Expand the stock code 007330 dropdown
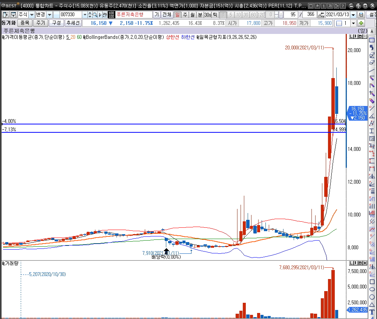 click(x=84, y=15)
